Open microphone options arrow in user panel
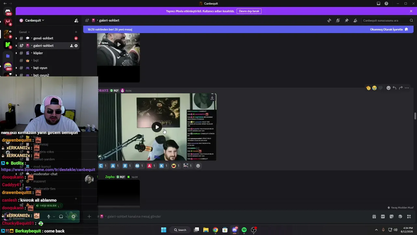 tap(54, 216)
